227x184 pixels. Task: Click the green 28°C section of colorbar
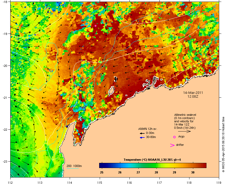click(x=156, y=165)
